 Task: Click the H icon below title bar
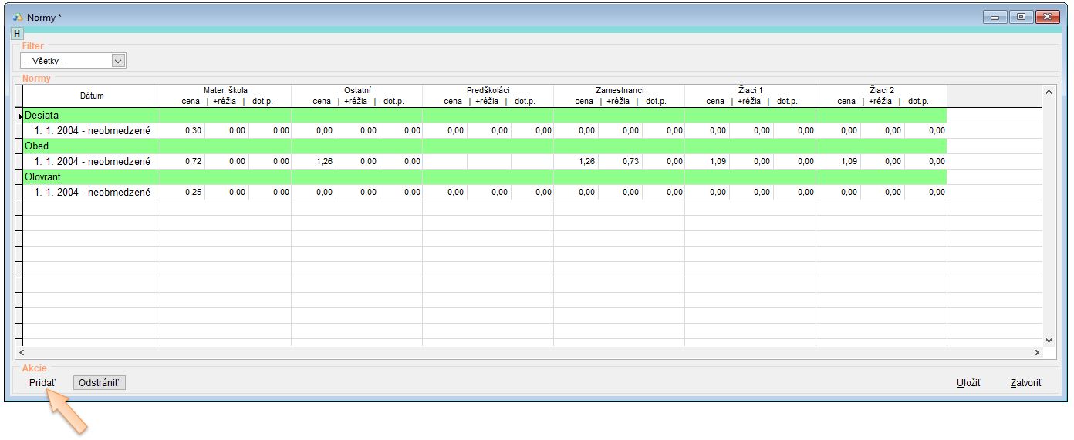[x=17, y=33]
